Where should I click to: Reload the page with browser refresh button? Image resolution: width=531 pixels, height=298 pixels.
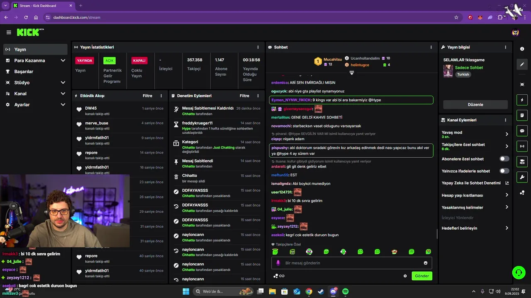pos(26,17)
